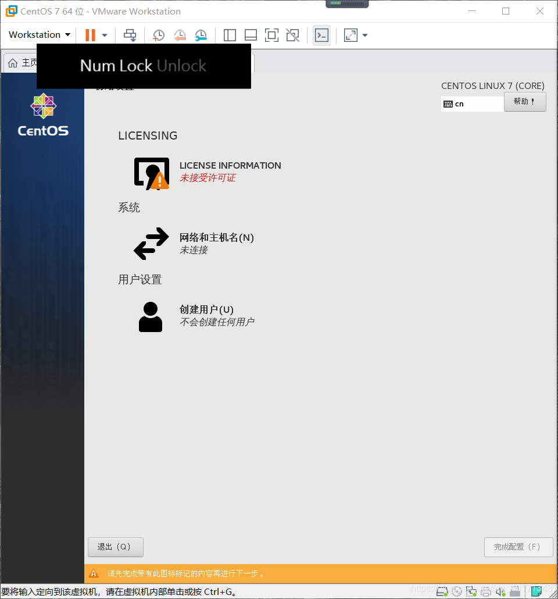Switch to the home tab

(x=22, y=63)
